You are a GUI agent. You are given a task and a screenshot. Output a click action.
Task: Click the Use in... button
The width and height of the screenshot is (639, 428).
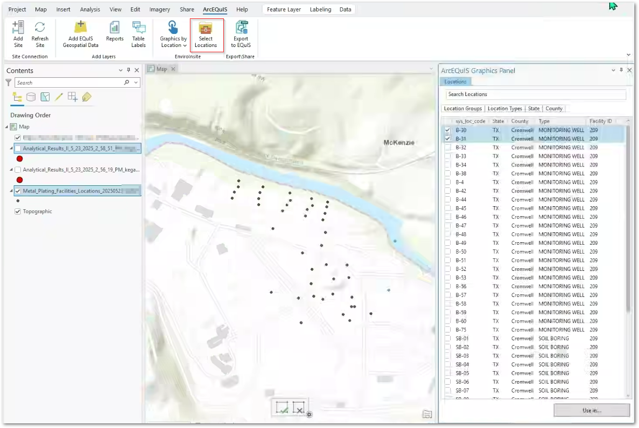(592, 410)
